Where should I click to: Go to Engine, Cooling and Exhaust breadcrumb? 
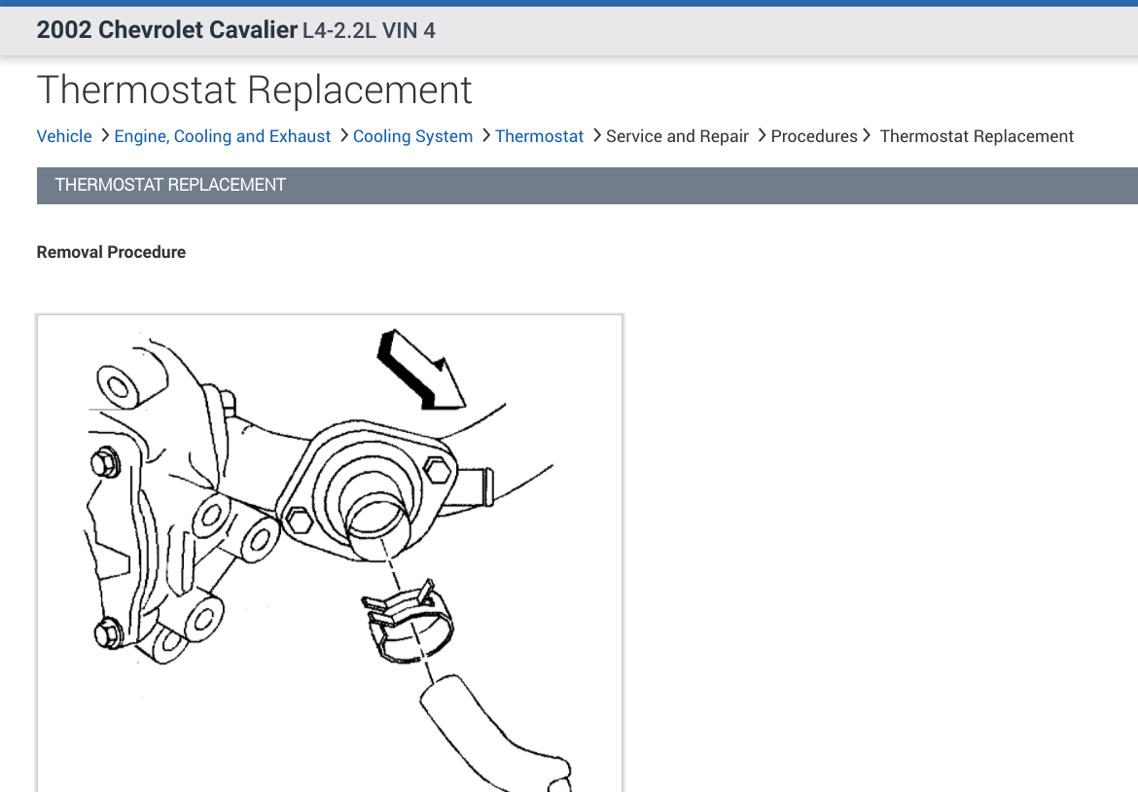[x=222, y=136]
